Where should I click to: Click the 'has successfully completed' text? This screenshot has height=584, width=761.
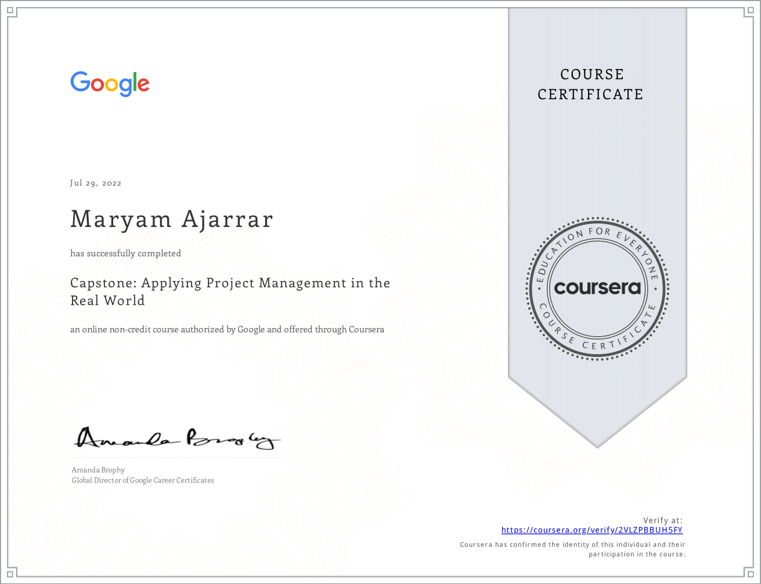[125, 253]
